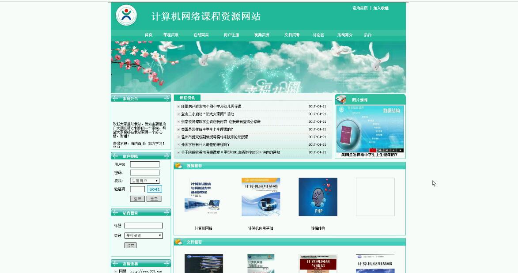Click bullet icon beside 红眼病 news row

(178, 106)
